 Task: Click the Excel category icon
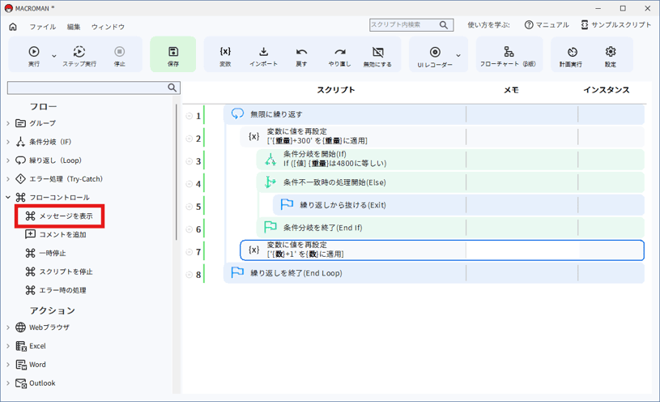(x=20, y=346)
